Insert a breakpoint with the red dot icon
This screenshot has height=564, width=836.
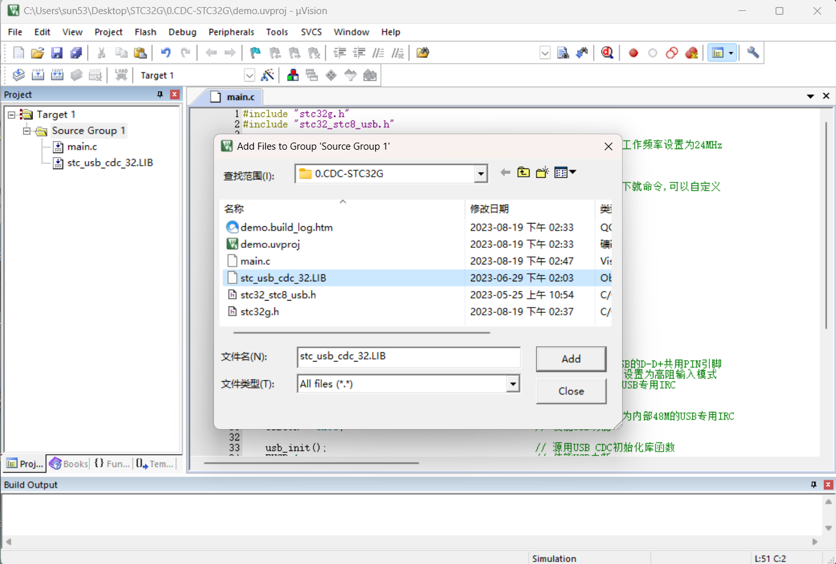click(633, 53)
